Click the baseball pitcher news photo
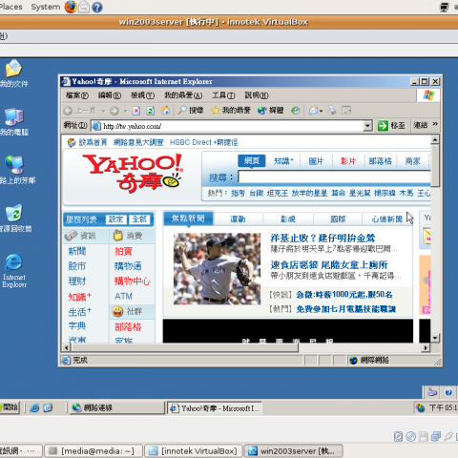 point(217,269)
